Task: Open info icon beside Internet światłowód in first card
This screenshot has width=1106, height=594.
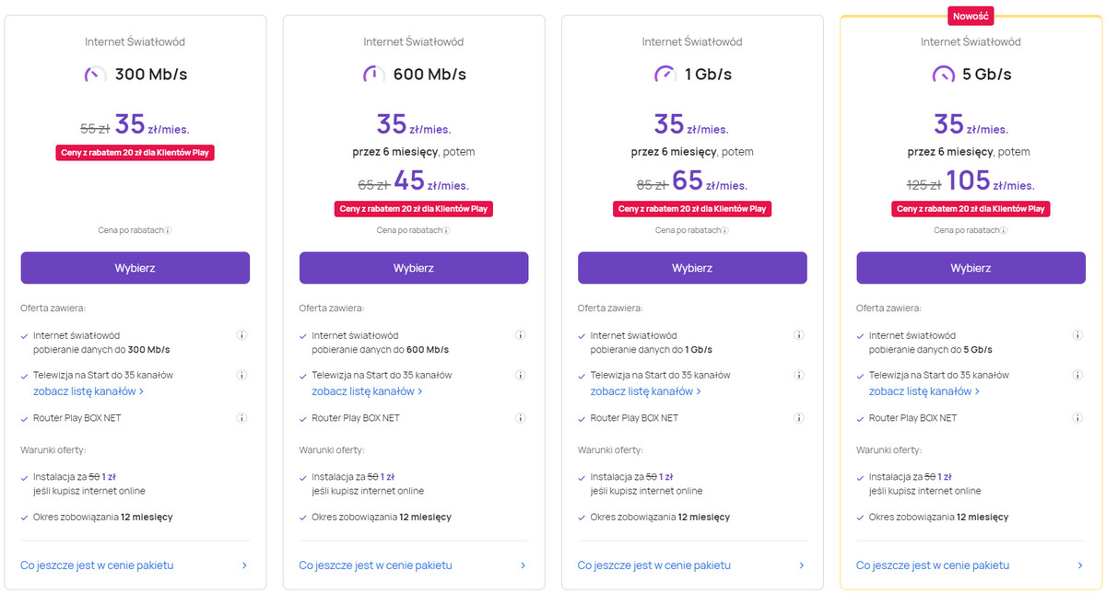Action: [241, 335]
